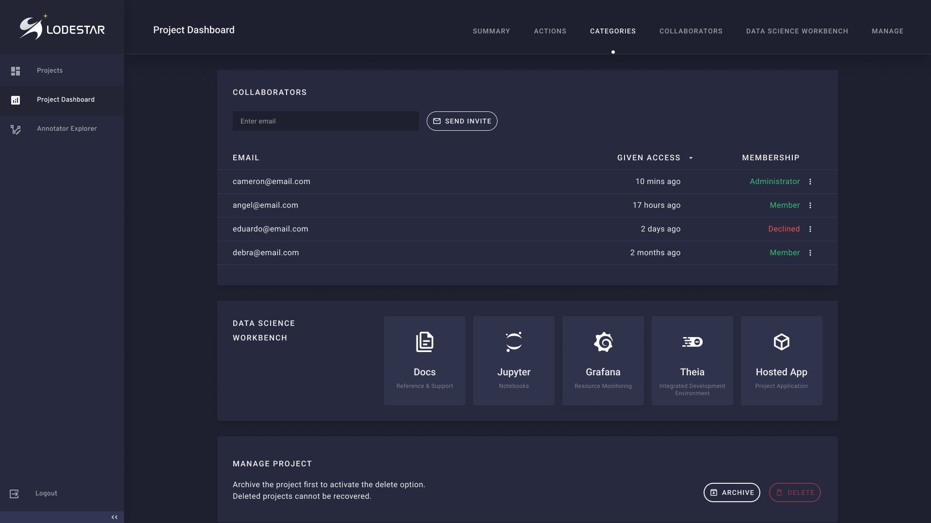Click the Lodestar logo icon
The height and width of the screenshot is (523, 931).
pos(32,28)
